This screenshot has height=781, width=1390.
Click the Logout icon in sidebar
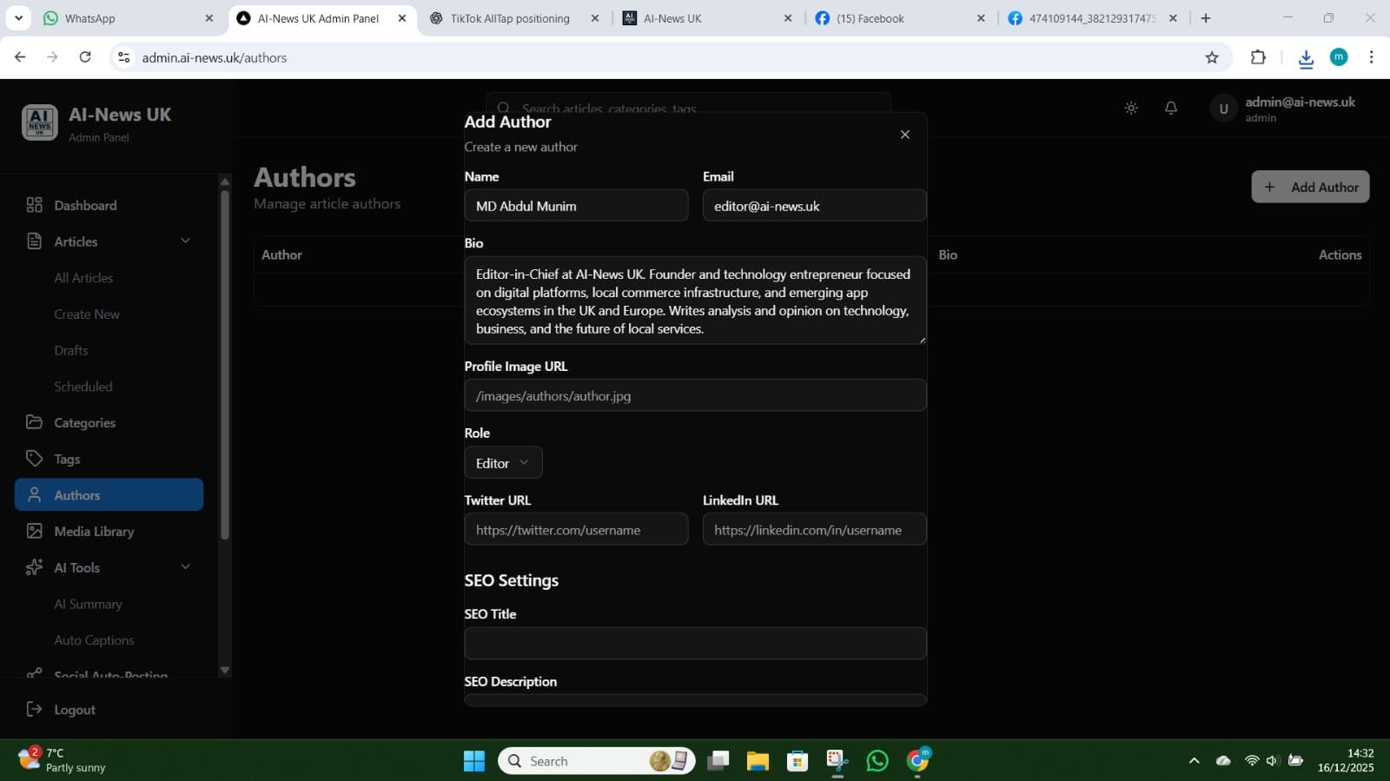click(x=35, y=710)
